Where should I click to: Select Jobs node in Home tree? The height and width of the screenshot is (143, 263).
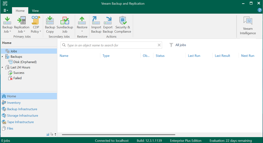(x=29, y=51)
